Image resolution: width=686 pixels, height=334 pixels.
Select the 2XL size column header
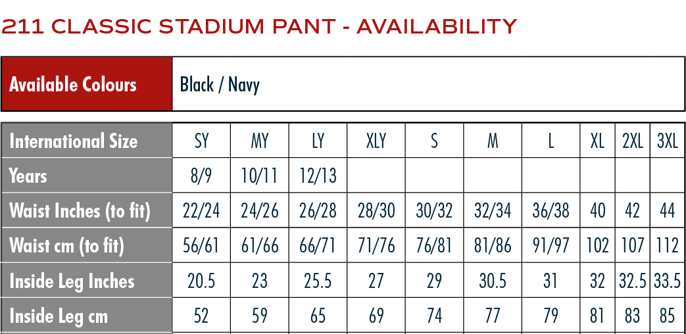click(632, 141)
